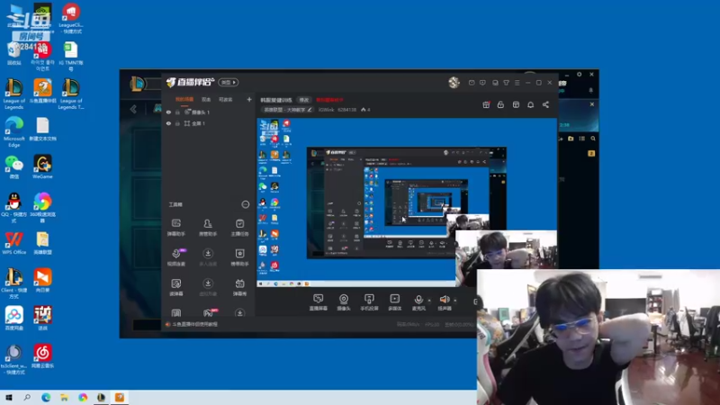Click the large webcam overlay of streamer
720x405 pixels.
[x=598, y=337]
